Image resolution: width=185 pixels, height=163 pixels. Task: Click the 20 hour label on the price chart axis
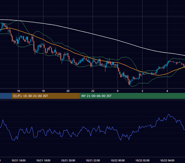pyautogui.click(x=68, y=91)
